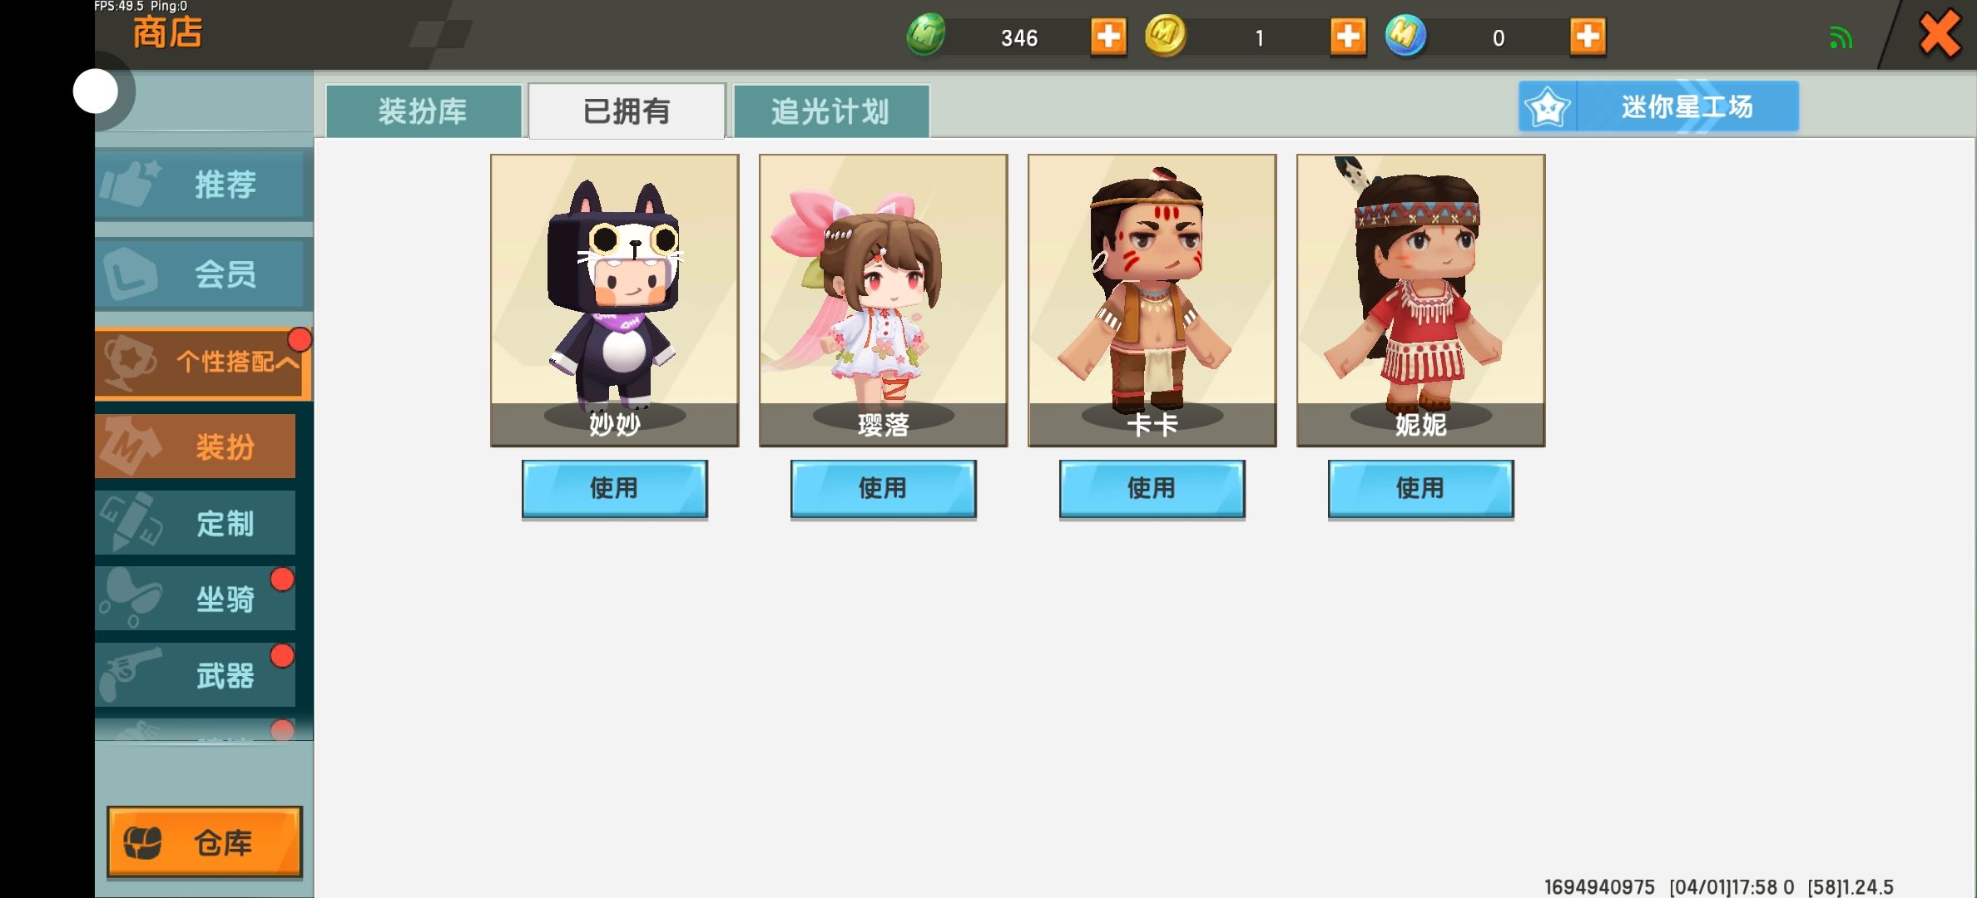
Task: Select the 卡卡 character thumbnail
Action: (1152, 300)
